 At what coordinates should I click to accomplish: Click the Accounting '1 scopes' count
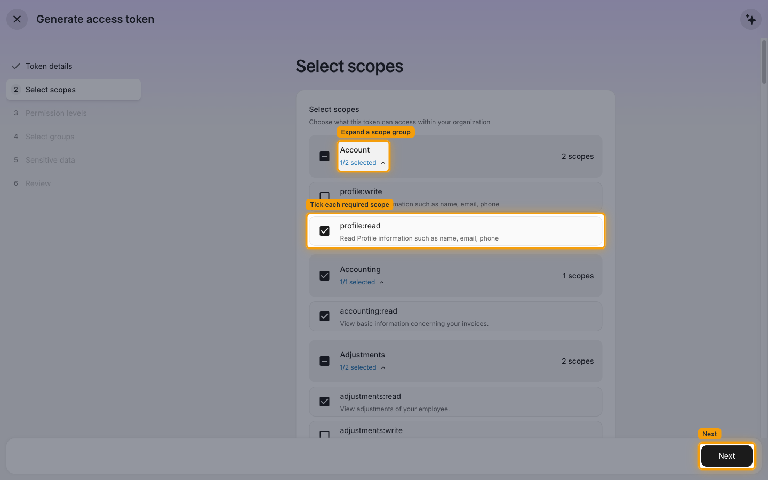point(578,276)
